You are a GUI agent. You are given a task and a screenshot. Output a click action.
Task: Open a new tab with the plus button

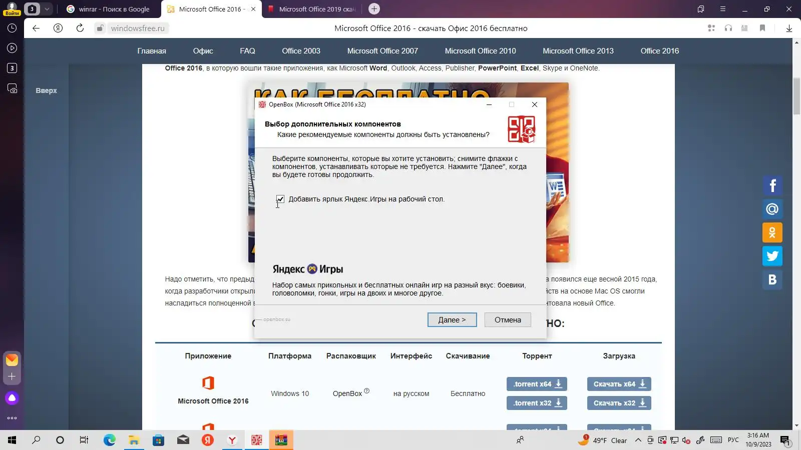(374, 9)
